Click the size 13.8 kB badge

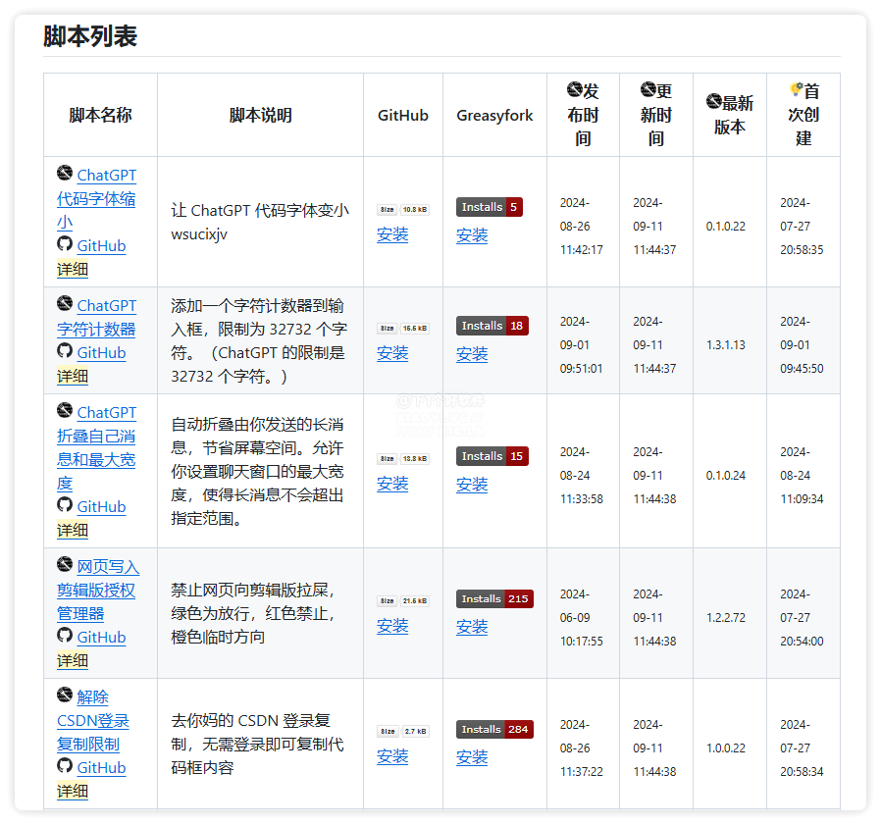pos(403,458)
